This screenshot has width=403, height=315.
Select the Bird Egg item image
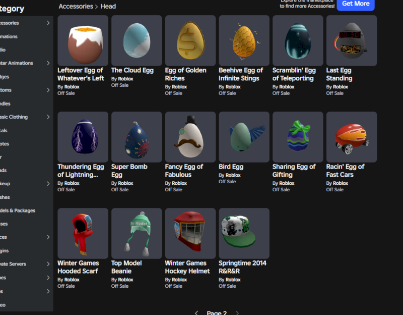244,137
